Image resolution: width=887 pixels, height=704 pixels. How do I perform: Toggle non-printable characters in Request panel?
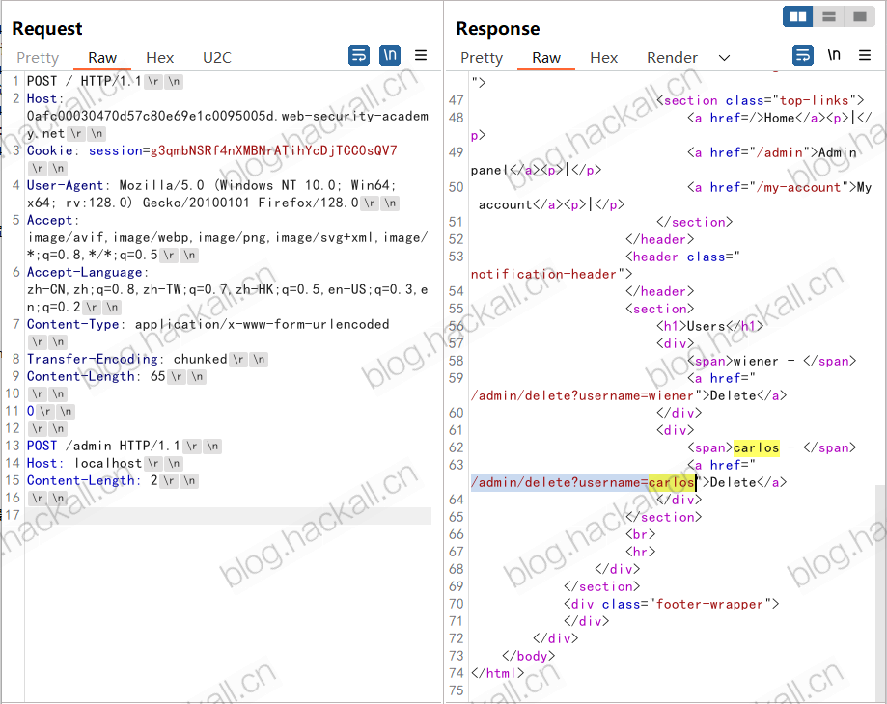pos(390,55)
